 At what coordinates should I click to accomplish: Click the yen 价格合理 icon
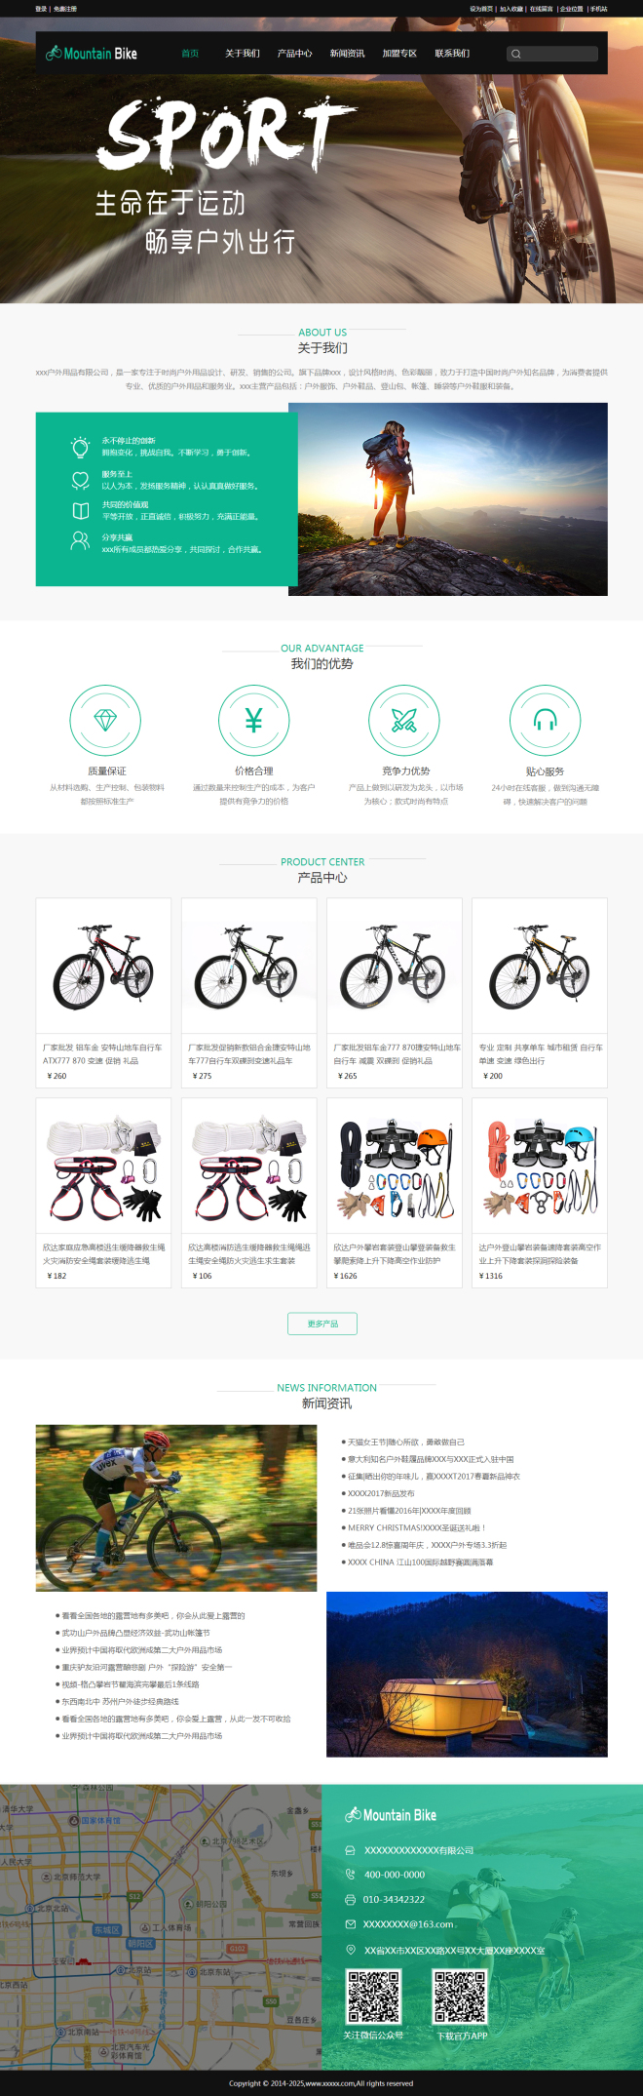coord(253,721)
